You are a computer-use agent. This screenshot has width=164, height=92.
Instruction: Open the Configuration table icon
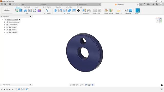coord(100,10)
